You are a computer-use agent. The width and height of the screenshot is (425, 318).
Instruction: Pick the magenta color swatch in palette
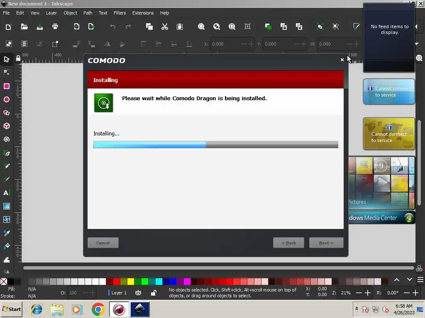(x=187, y=282)
